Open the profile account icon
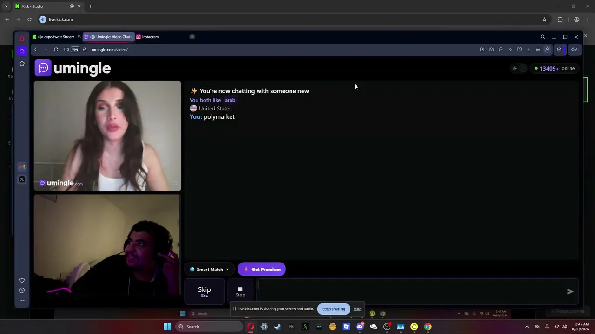This screenshot has height=334, width=595. coord(547,50)
